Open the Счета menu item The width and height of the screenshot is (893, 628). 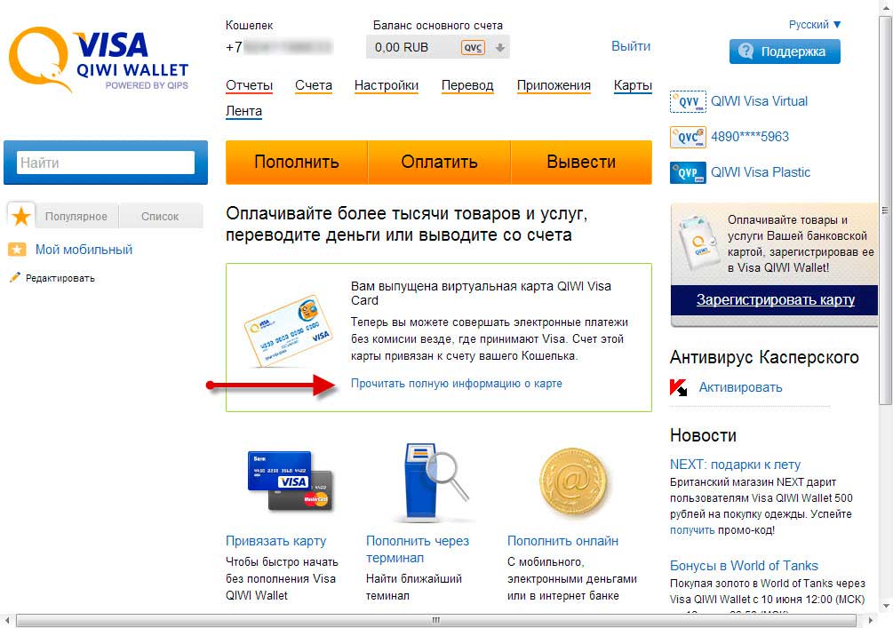coord(314,85)
